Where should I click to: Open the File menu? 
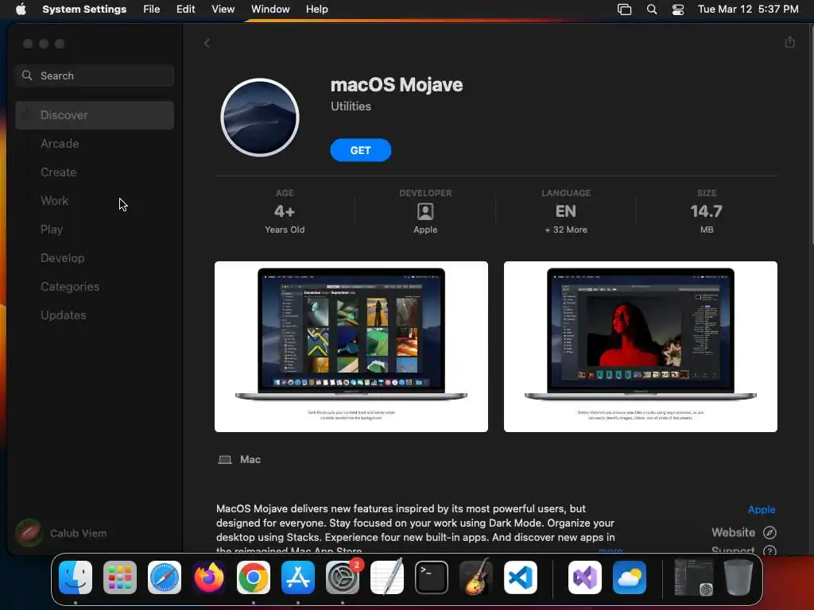click(152, 10)
